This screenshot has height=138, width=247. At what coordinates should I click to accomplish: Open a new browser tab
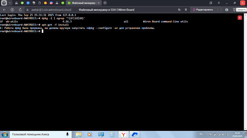click(x=105, y=3)
